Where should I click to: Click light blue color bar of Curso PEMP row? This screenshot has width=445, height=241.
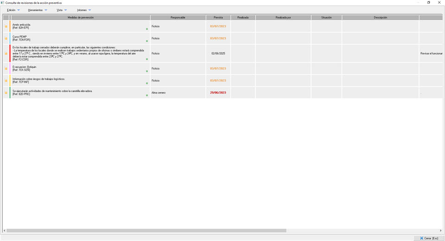pos(10,38)
